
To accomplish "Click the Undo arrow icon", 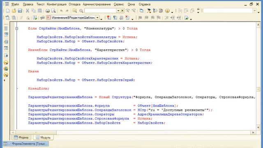I will [x=61, y=11].
